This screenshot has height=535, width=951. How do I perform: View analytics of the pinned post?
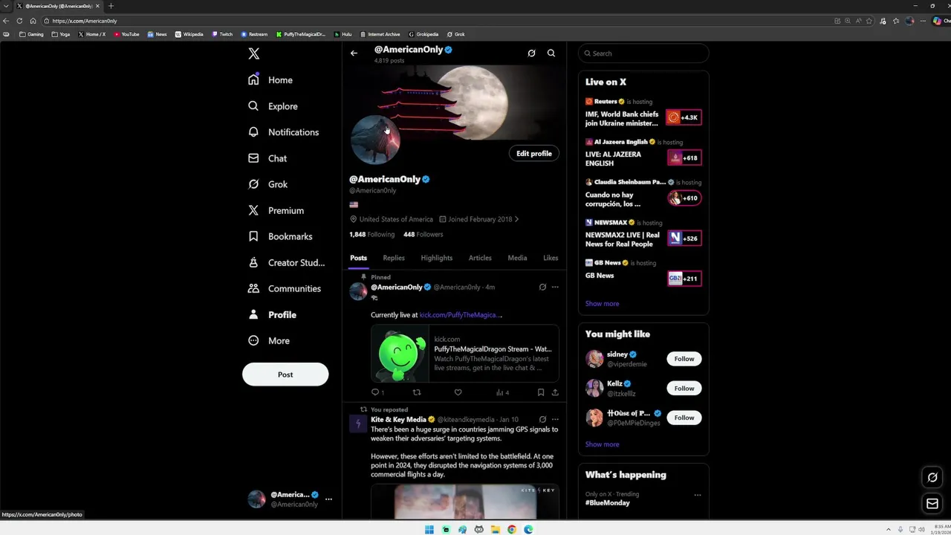502,392
